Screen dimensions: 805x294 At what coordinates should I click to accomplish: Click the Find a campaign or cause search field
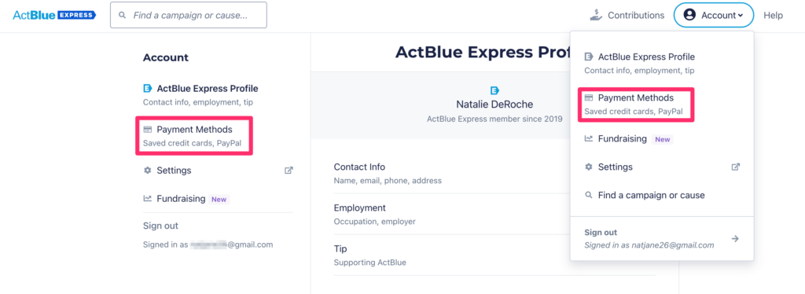point(189,16)
